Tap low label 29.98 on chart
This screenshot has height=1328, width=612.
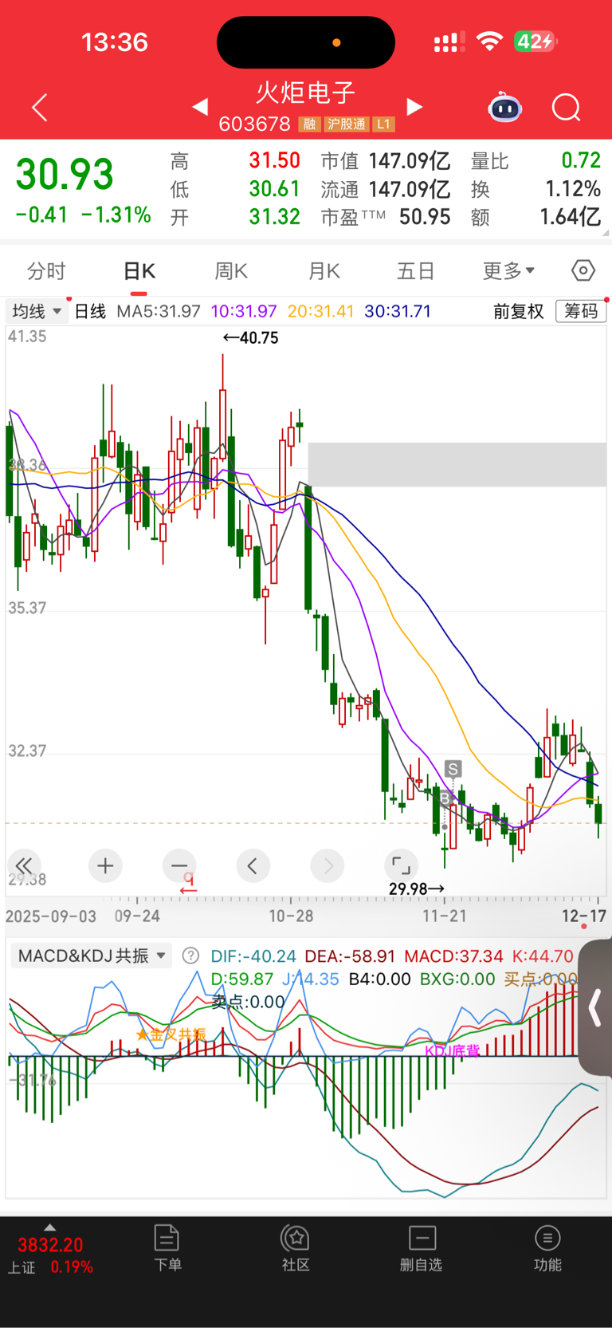point(417,889)
